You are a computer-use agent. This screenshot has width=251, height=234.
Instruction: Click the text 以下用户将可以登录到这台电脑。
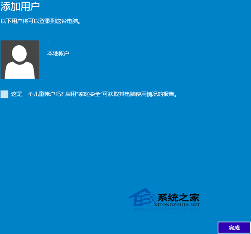[41, 21]
